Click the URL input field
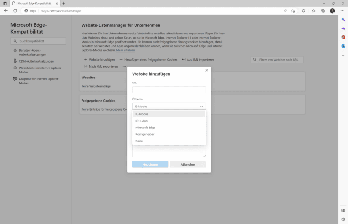This screenshot has width=348, height=224. [169, 90]
